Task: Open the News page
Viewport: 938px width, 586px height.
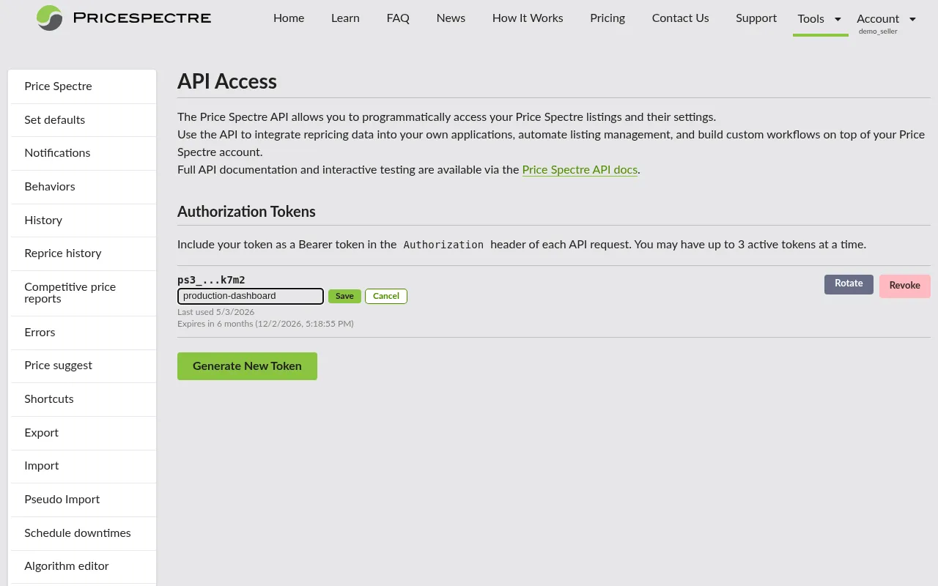Action: [451, 18]
